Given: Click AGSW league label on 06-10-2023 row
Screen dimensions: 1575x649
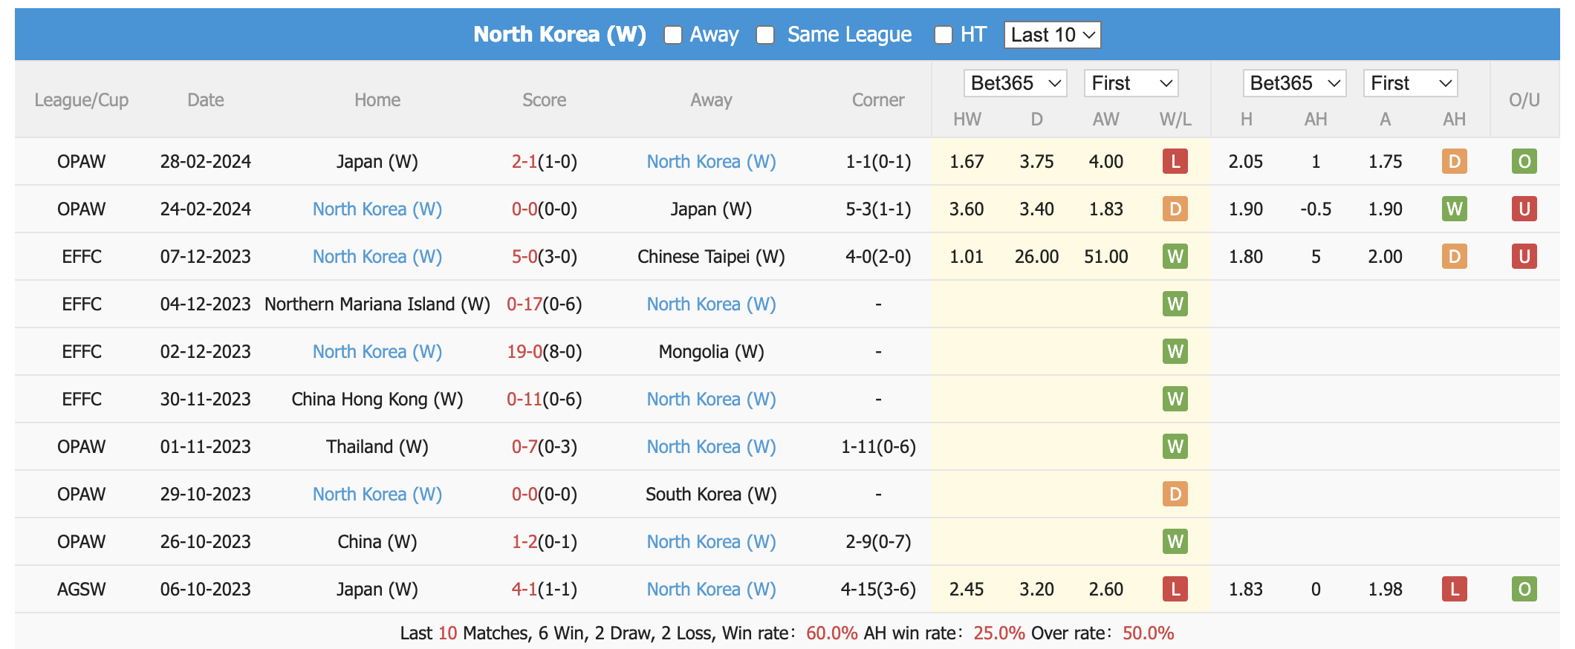Looking at the screenshot, I should [82, 589].
